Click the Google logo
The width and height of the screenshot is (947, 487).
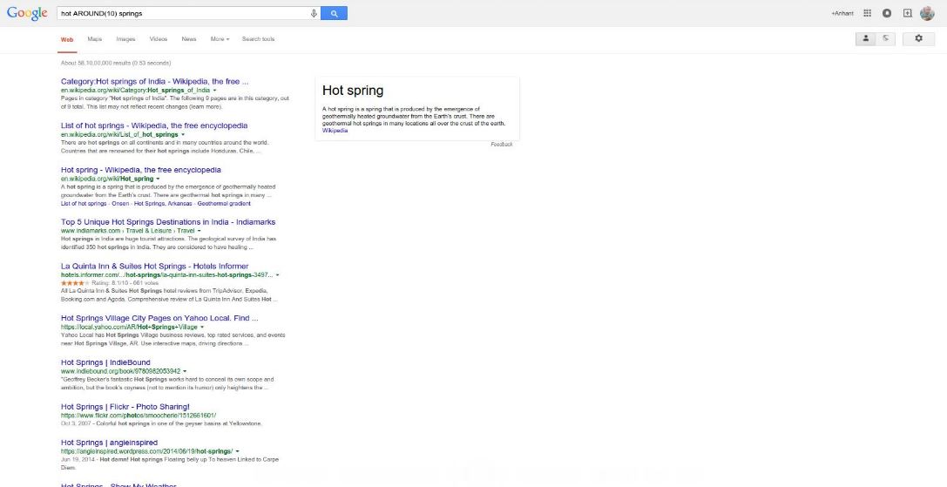pos(27,13)
